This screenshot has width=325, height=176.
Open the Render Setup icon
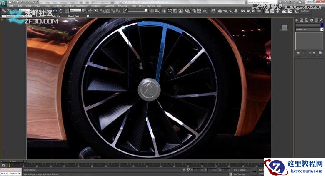coord(194,11)
